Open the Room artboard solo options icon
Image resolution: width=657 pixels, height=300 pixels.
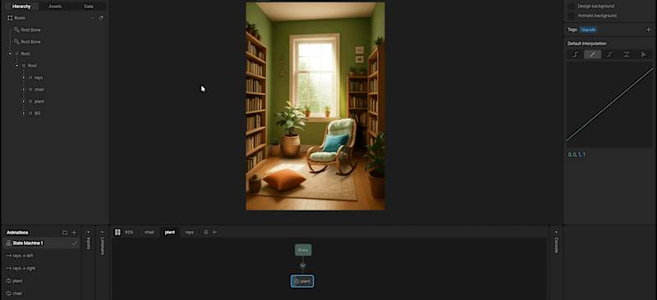pyautogui.click(x=101, y=18)
